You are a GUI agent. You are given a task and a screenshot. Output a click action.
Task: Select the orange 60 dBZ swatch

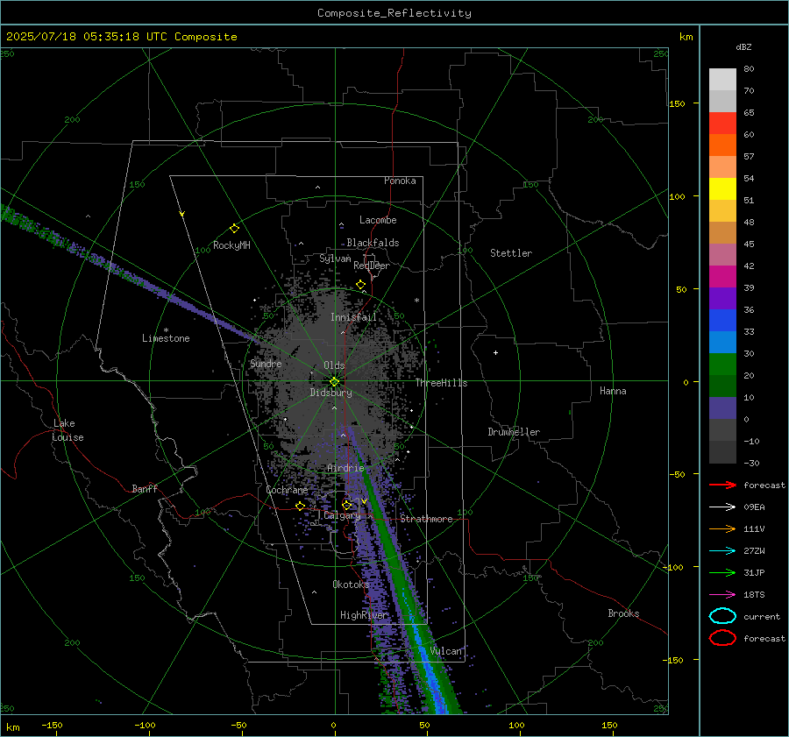(722, 145)
